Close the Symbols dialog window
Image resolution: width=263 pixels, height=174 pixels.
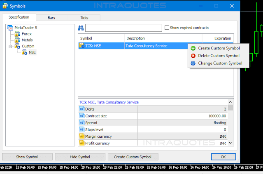(232, 6)
